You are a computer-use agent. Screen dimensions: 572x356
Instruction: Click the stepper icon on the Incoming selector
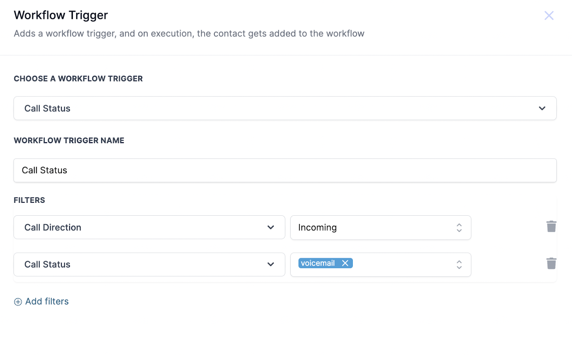459,228
